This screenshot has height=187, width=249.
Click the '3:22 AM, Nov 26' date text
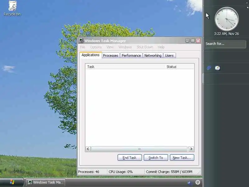click(227, 34)
